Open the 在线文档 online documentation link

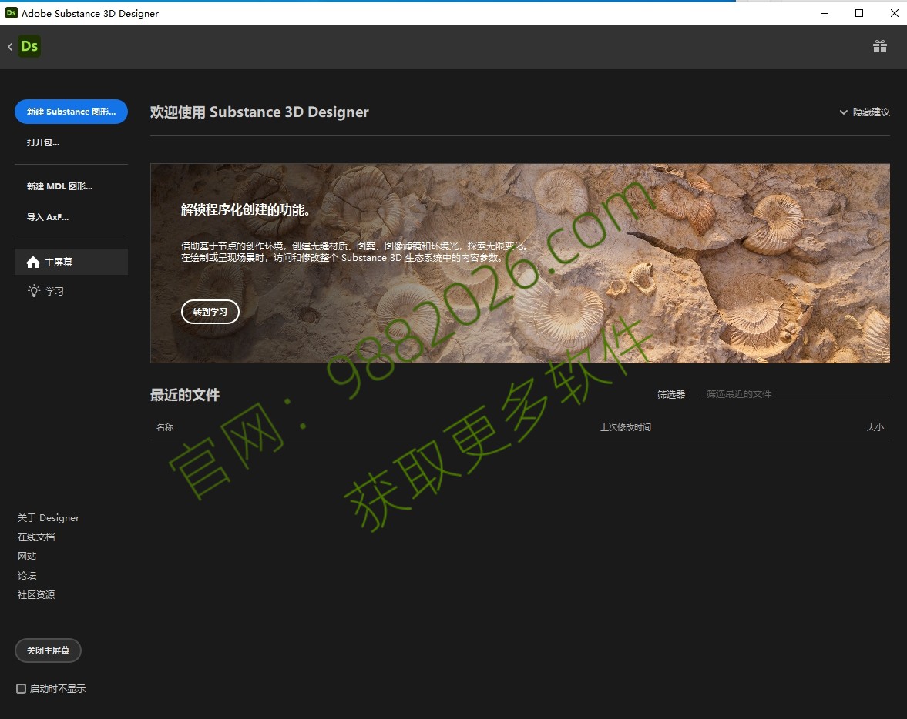pyautogui.click(x=36, y=537)
